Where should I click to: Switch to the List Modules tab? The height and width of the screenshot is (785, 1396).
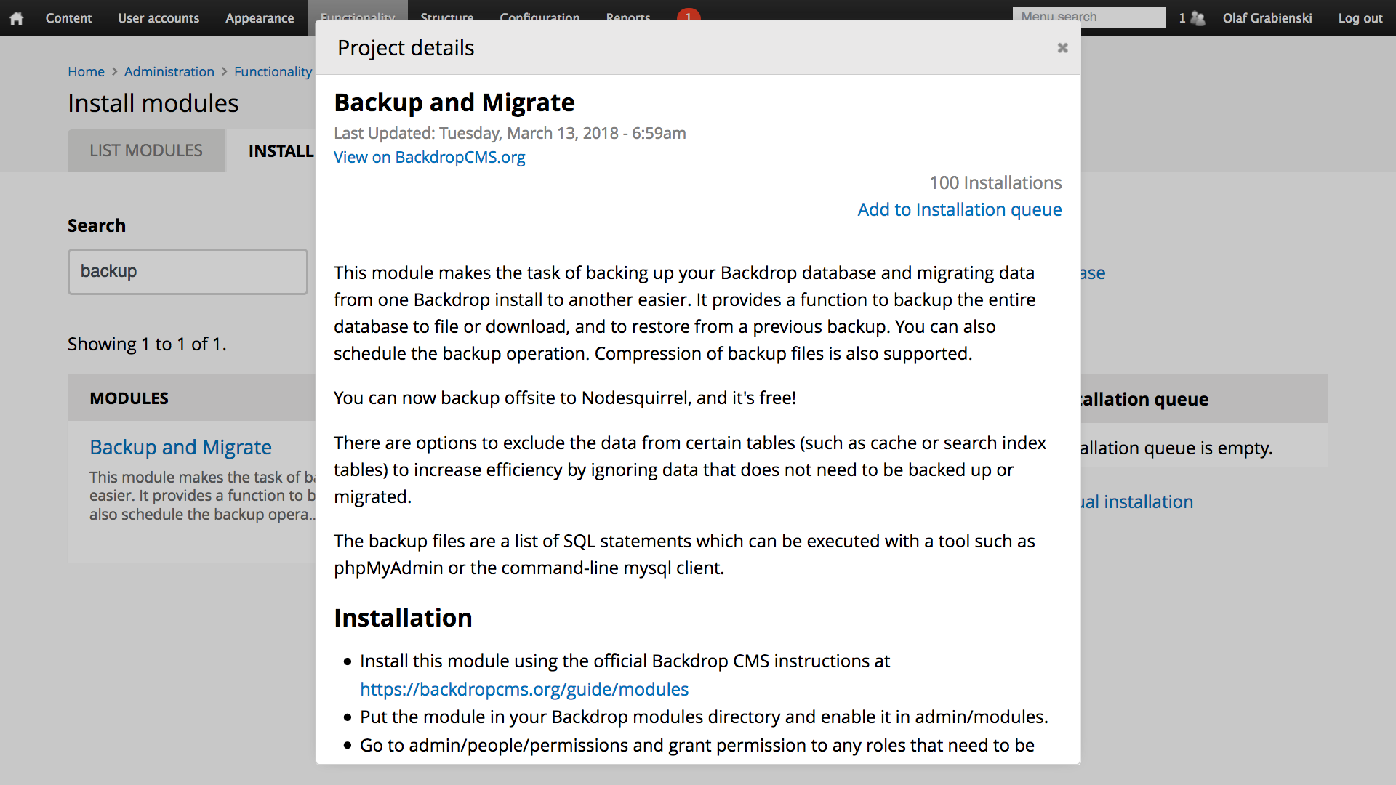145,150
